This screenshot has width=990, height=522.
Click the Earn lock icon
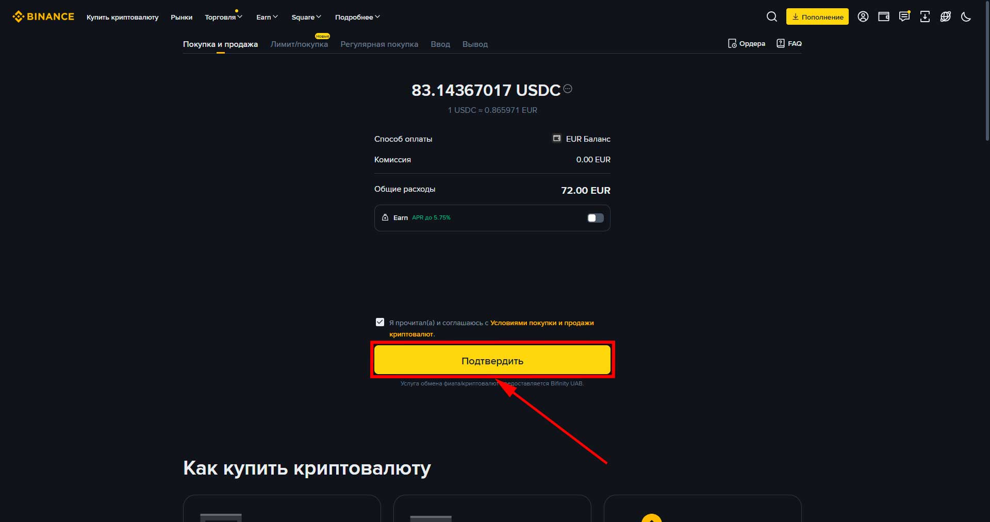385,217
